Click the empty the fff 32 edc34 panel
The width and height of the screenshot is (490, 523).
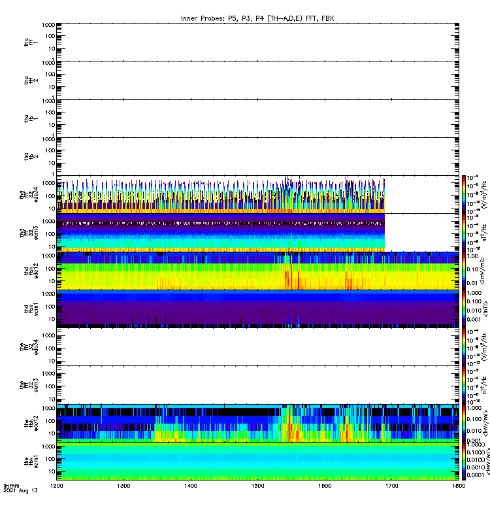(257, 347)
